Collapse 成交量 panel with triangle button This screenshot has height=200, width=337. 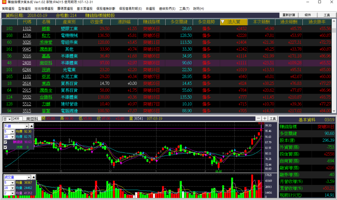(x=34, y=177)
